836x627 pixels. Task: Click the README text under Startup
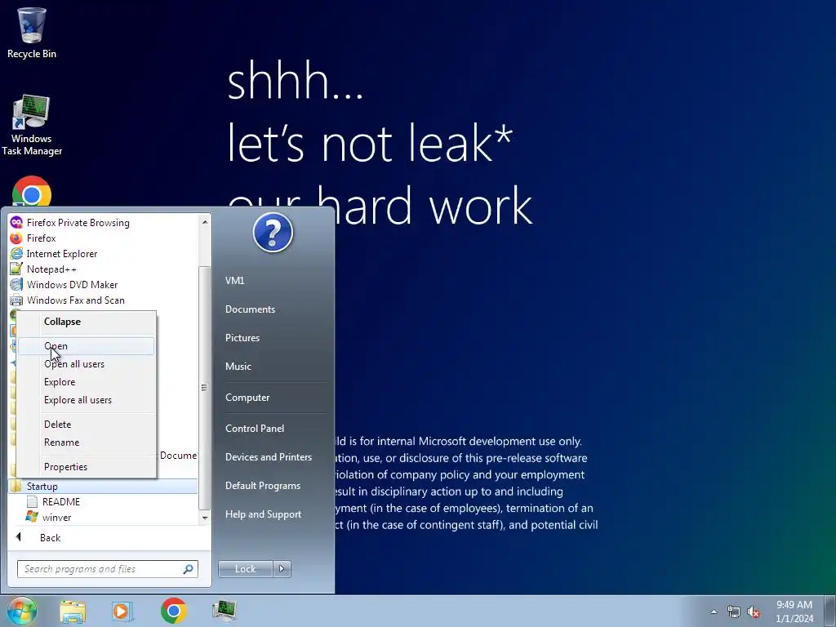coord(61,502)
